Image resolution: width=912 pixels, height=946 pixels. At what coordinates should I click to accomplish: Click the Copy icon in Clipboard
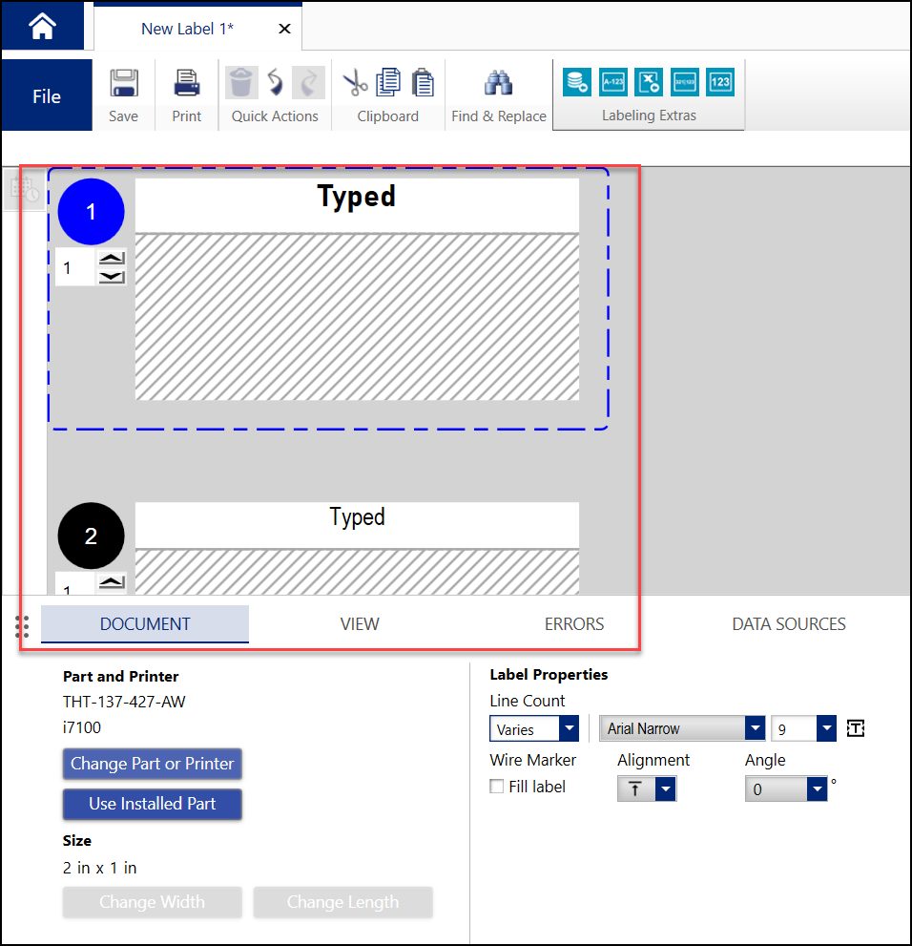388,83
